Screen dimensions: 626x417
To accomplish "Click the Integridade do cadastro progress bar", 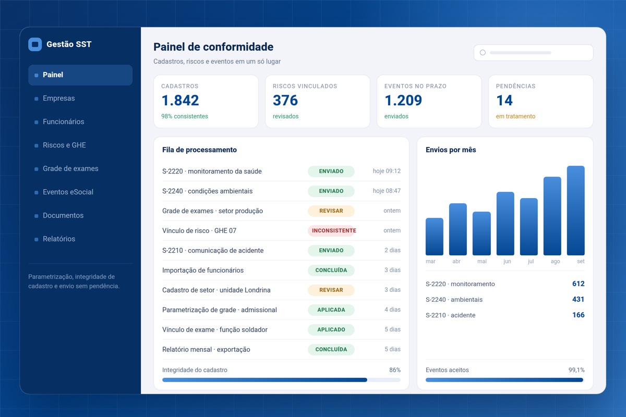I will (281, 380).
